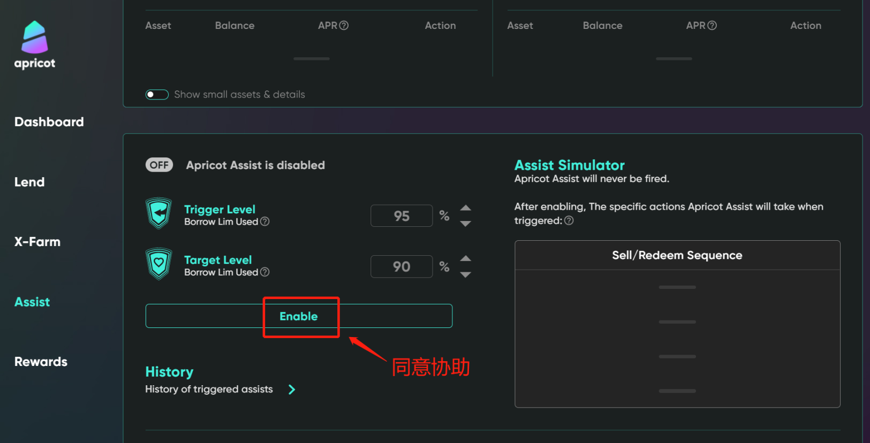Click the Trigger Level percentage input field

(x=402, y=216)
